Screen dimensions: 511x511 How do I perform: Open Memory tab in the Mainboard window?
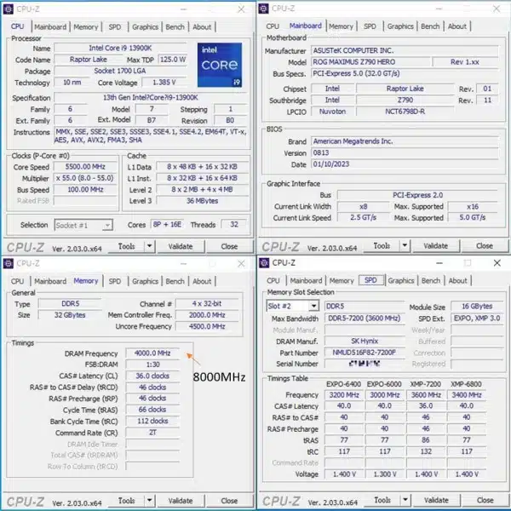pyautogui.click(x=341, y=26)
